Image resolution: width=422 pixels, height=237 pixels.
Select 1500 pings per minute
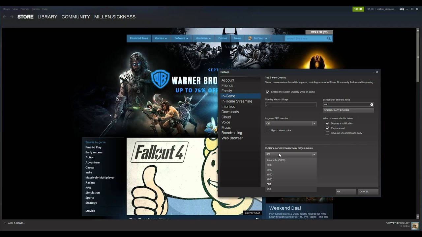tap(290, 174)
